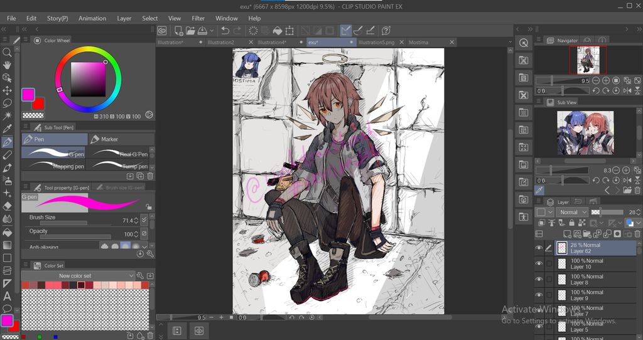
Task: Open the Story(P) menu
Action: [57, 18]
